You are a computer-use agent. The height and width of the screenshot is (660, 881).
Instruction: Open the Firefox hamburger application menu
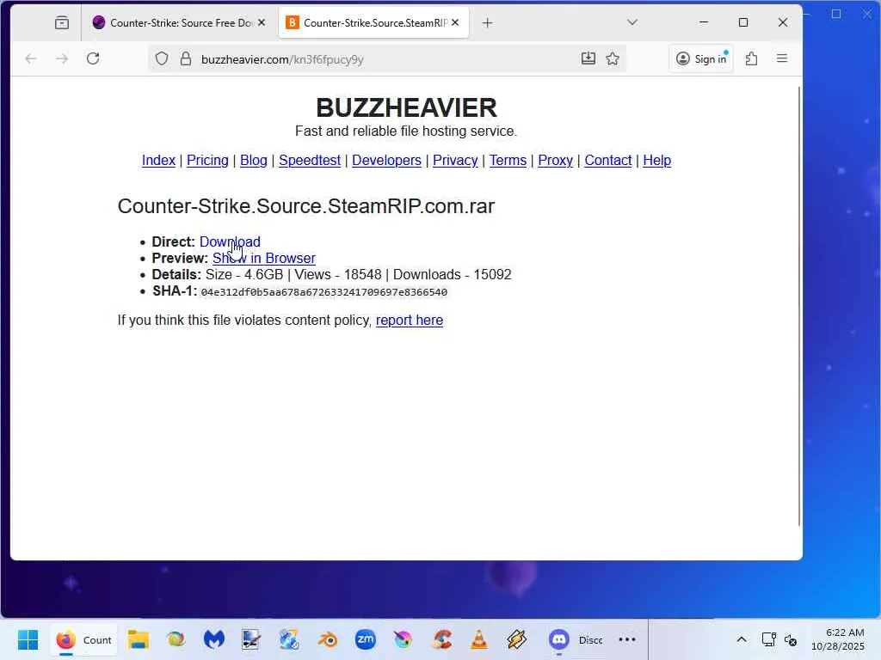[x=781, y=58]
